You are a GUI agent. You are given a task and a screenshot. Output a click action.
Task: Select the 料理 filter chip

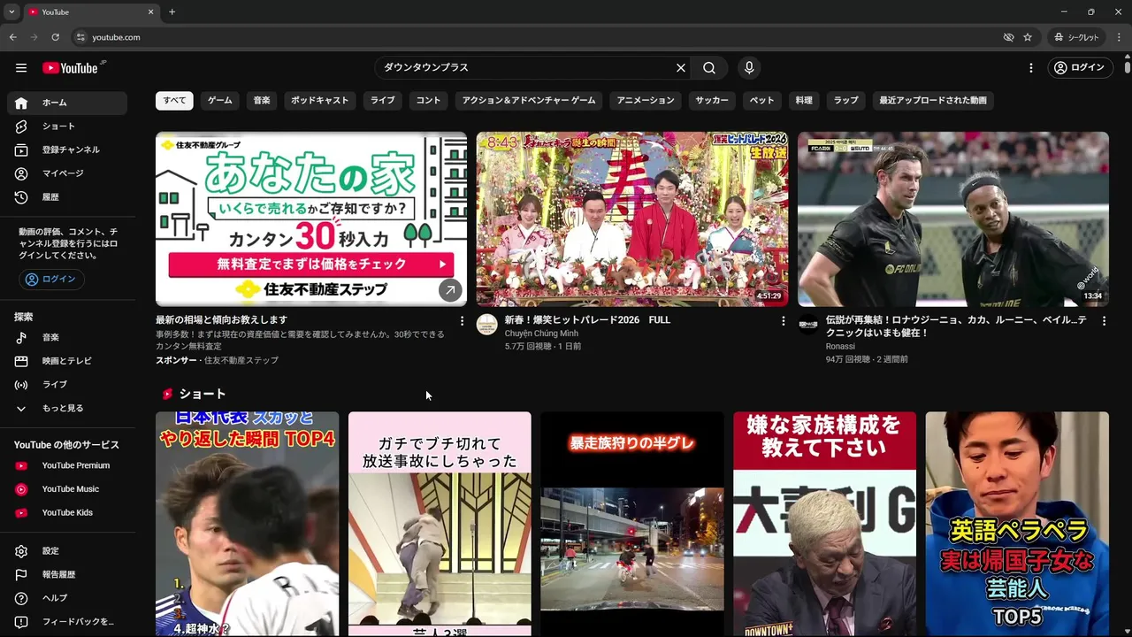(804, 100)
